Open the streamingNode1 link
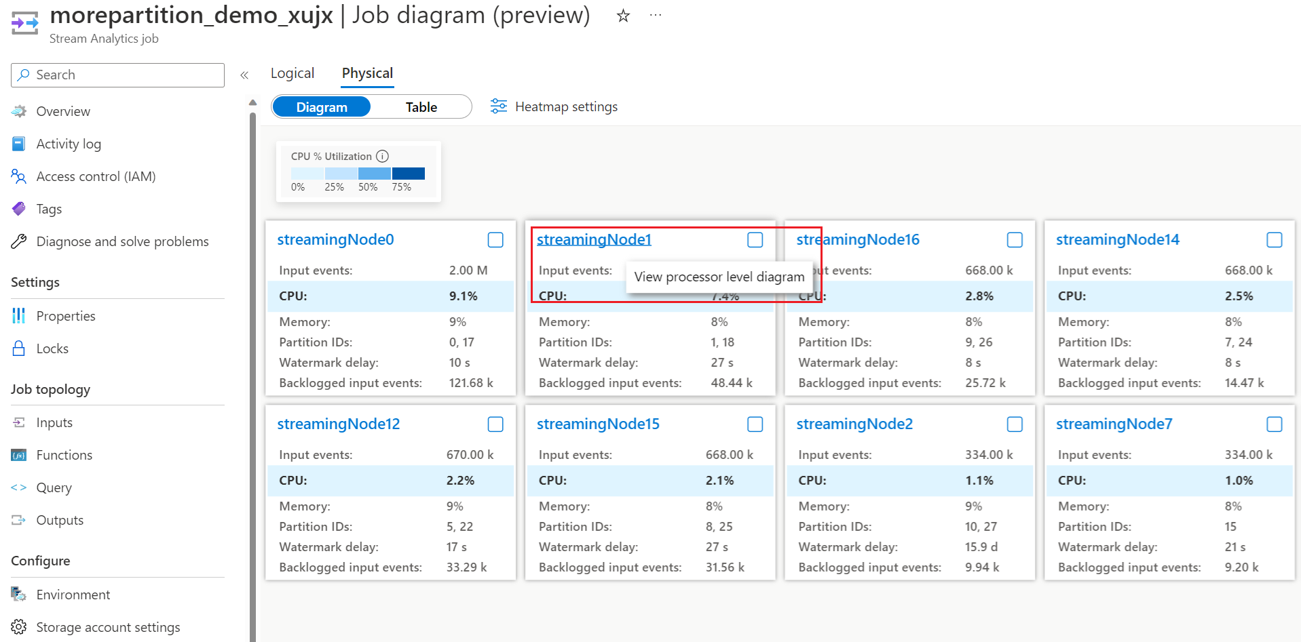 594,239
